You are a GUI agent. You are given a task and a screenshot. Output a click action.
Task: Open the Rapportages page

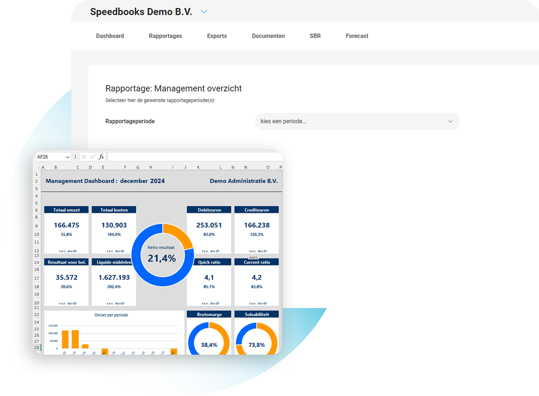[x=166, y=36]
